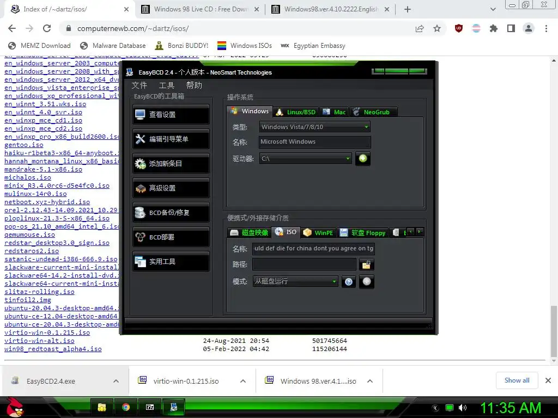The width and height of the screenshot is (558, 418).
Task: Open the Malware Database bookmark
Action: pos(113,46)
